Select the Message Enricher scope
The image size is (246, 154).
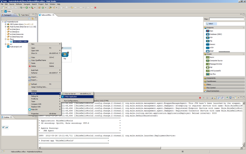point(214,64)
